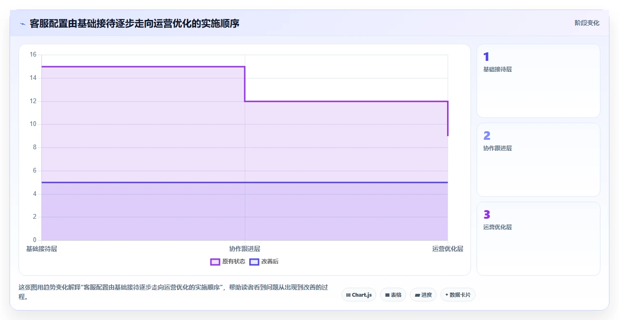Open the 协作跟进层 stage card
This screenshot has width=619, height=320.
click(538, 160)
